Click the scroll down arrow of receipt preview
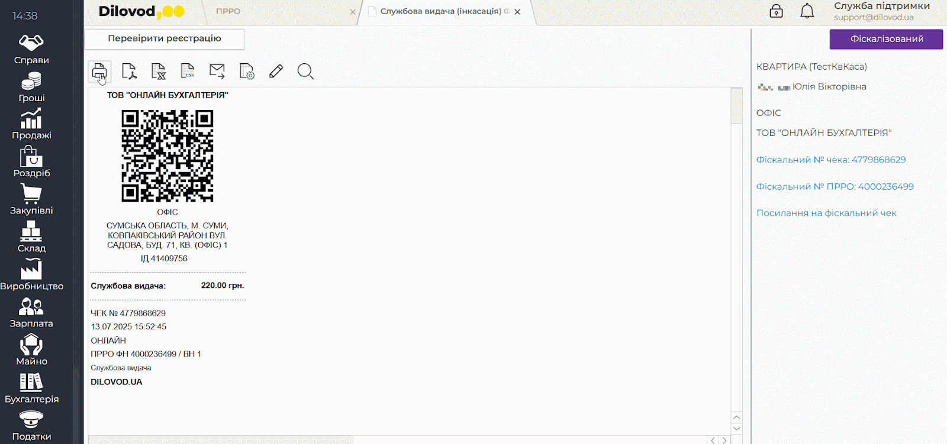The width and height of the screenshot is (947, 444). click(736, 429)
